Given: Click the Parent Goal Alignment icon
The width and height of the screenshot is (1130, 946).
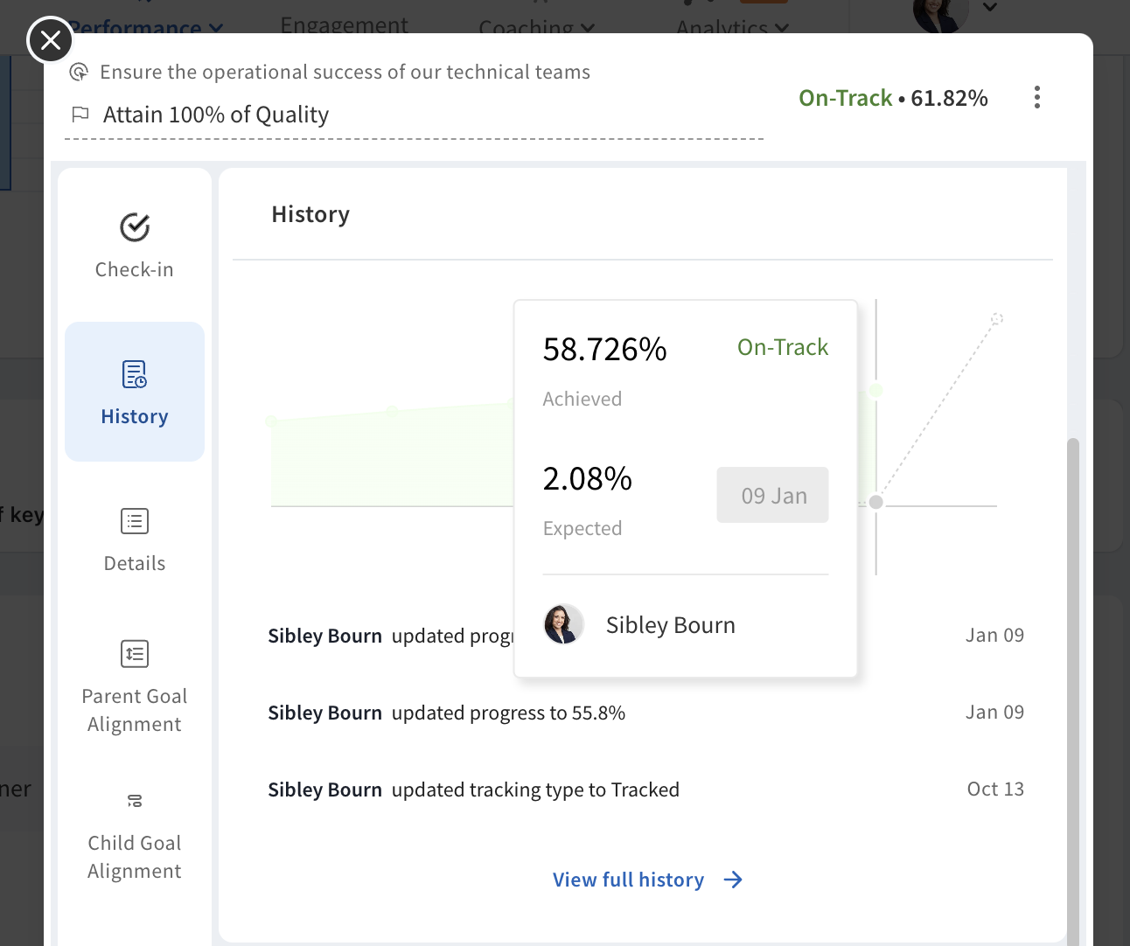Looking at the screenshot, I should (x=135, y=654).
